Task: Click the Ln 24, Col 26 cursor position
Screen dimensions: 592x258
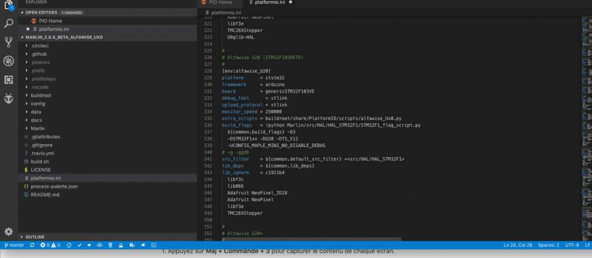Action: coord(518,245)
